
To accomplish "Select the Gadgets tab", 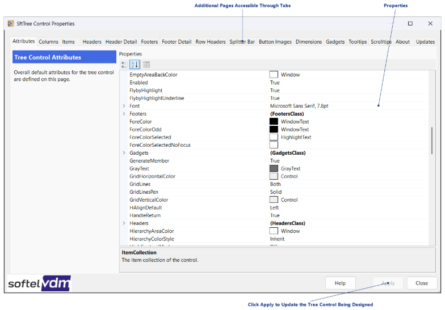I will coord(335,42).
